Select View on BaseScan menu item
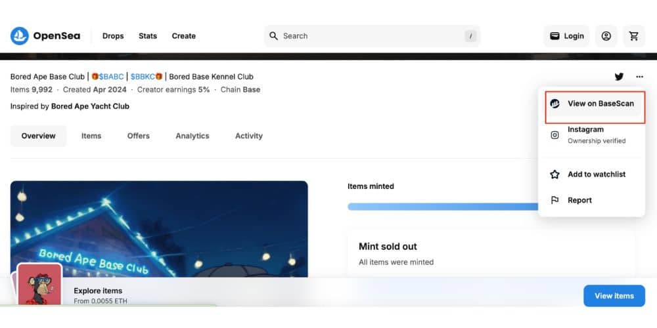This screenshot has width=657, height=328. point(600,104)
